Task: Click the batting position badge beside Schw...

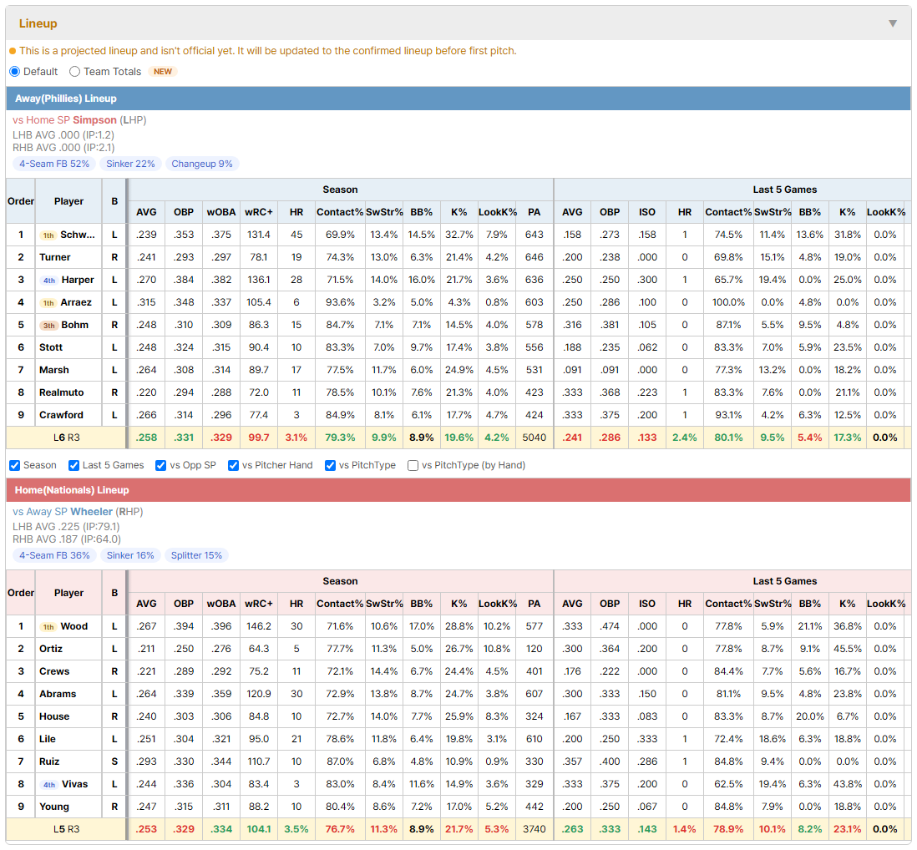Action: pos(48,235)
